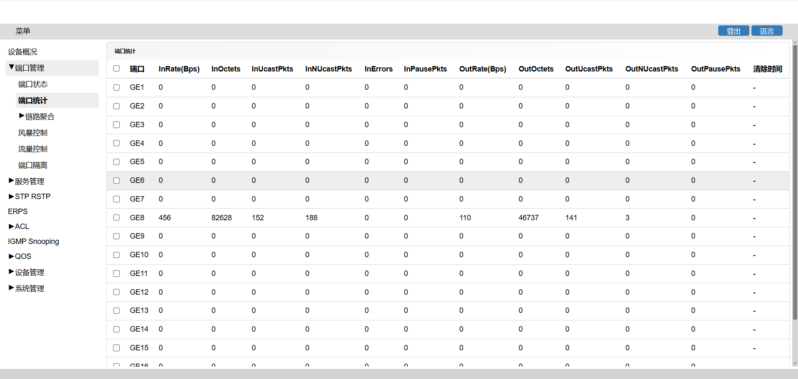This screenshot has width=798, height=379.
Task: Expand the STP RSTP menu arrow
Action: pyautogui.click(x=11, y=196)
